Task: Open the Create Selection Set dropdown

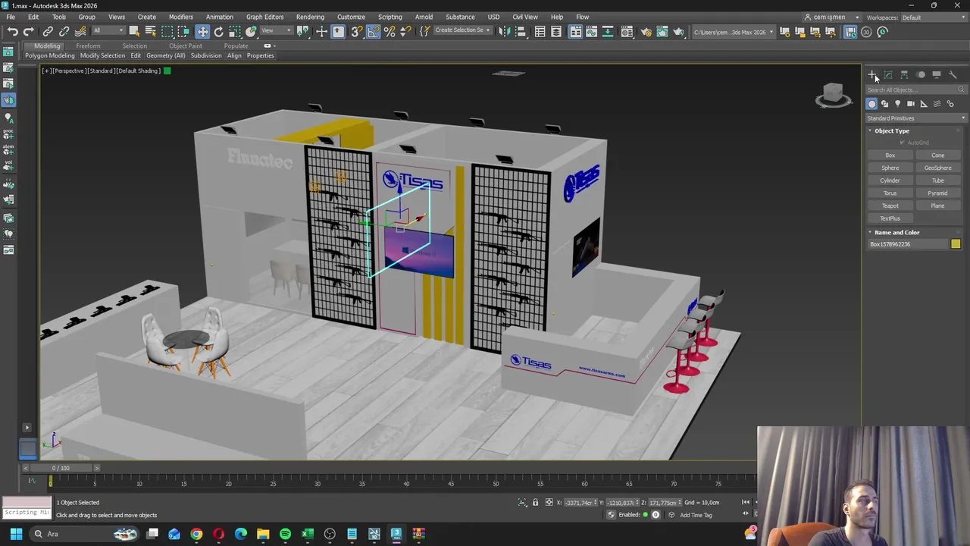Action: (x=462, y=31)
